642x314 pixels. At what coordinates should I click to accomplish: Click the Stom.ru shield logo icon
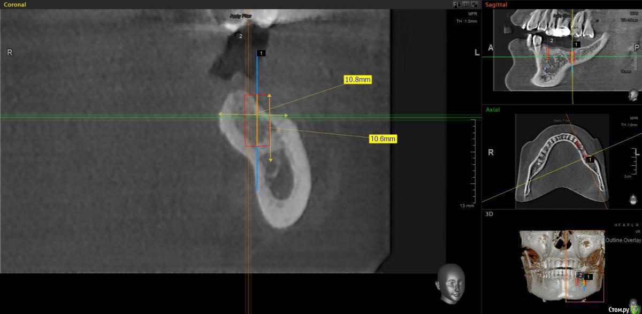pos(633,309)
